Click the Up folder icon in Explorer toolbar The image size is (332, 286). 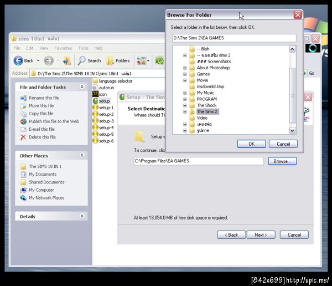coord(67,61)
